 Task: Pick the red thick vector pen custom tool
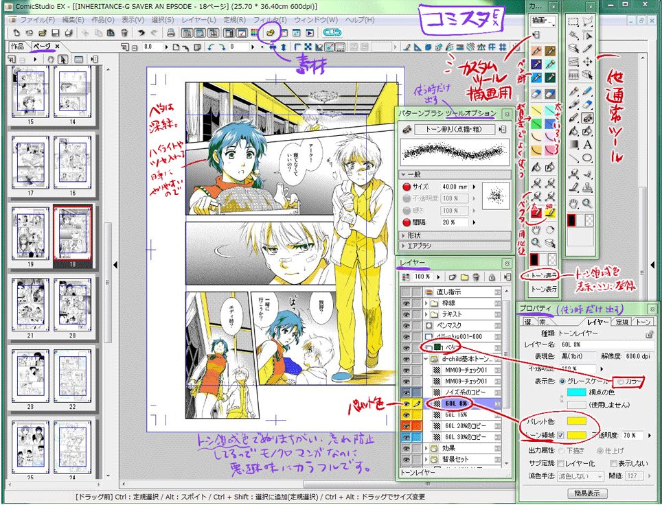(x=536, y=213)
